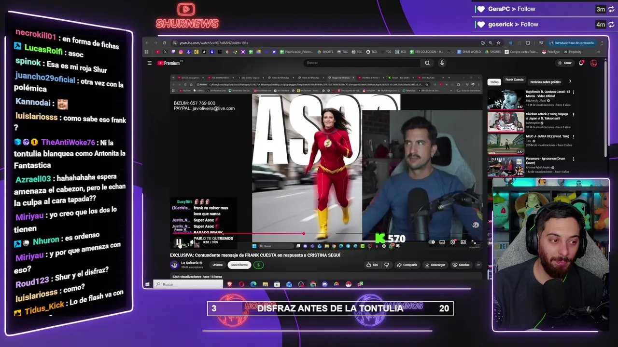
Task: Pause the YouTube video
Action: (179, 242)
